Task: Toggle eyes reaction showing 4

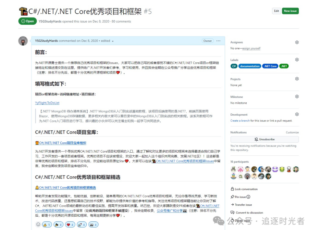Action: coord(93,225)
